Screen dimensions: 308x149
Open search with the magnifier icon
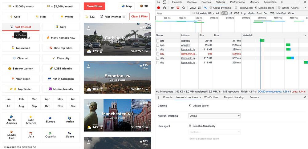(184, 8)
